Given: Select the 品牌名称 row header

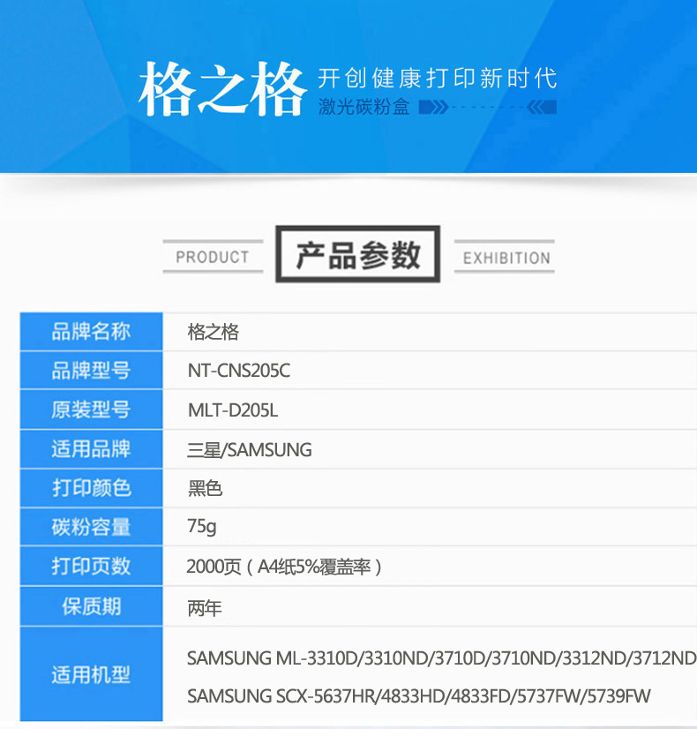Looking at the screenshot, I should [91, 332].
